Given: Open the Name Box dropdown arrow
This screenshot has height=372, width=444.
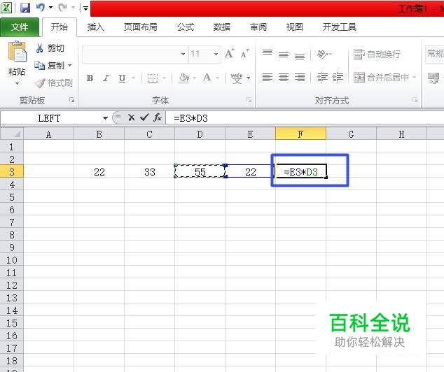Looking at the screenshot, I should click(105, 118).
